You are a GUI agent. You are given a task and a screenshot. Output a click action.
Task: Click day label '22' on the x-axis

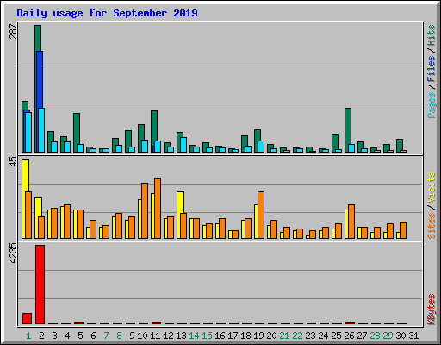point(297,336)
